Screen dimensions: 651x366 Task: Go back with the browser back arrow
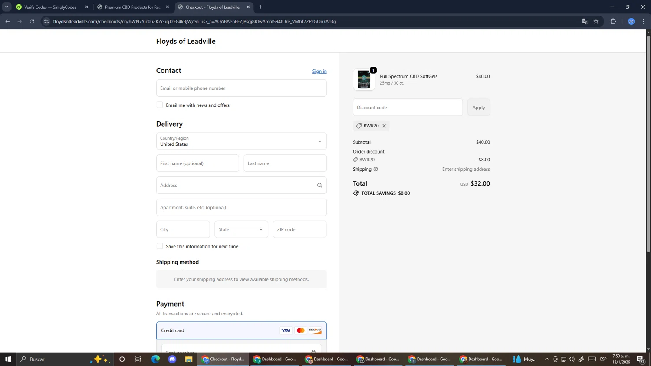(7, 21)
